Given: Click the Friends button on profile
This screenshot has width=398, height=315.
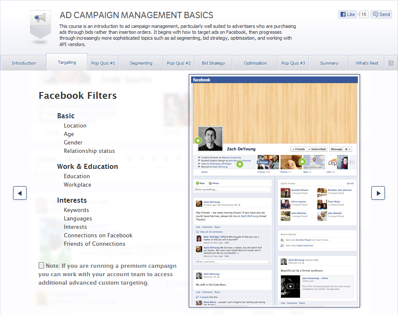Looking at the screenshot, I should 298,149.
